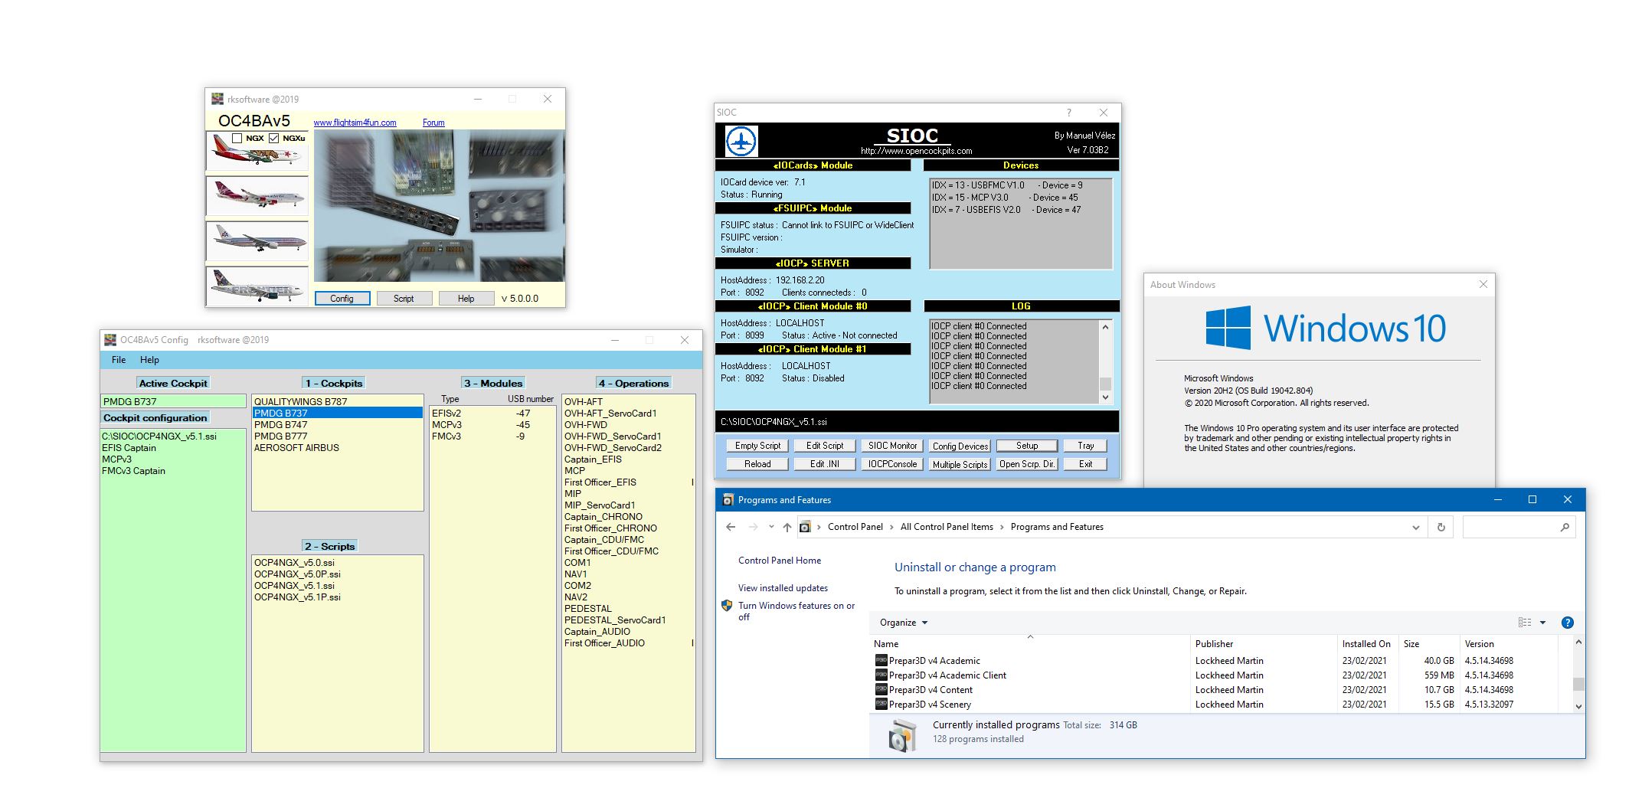Open the Help menu in OC4BAv5 Config
1642x788 pixels.
click(150, 359)
